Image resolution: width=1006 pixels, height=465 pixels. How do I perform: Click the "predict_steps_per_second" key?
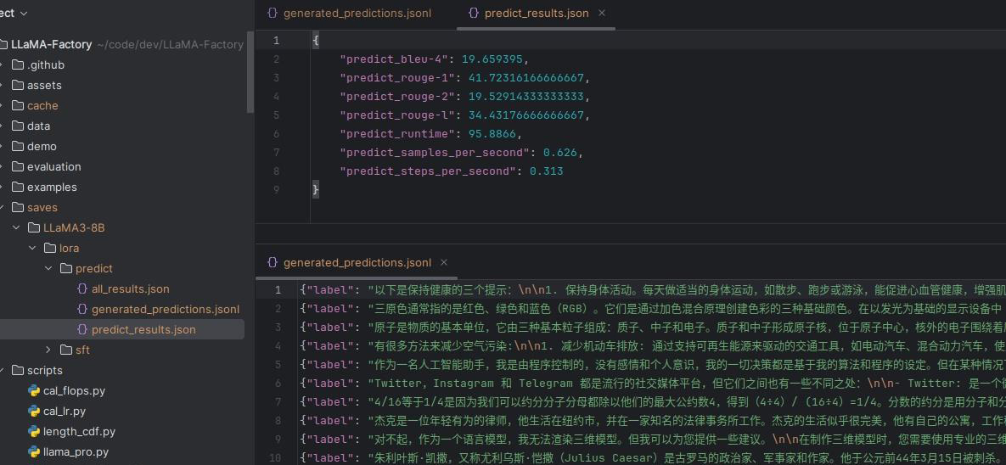(x=427, y=171)
